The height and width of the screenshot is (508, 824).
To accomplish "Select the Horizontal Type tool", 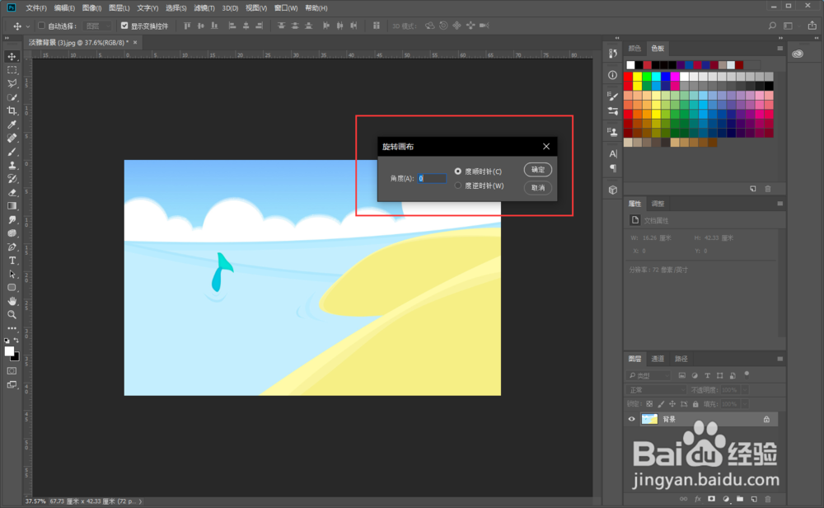I will coord(12,261).
